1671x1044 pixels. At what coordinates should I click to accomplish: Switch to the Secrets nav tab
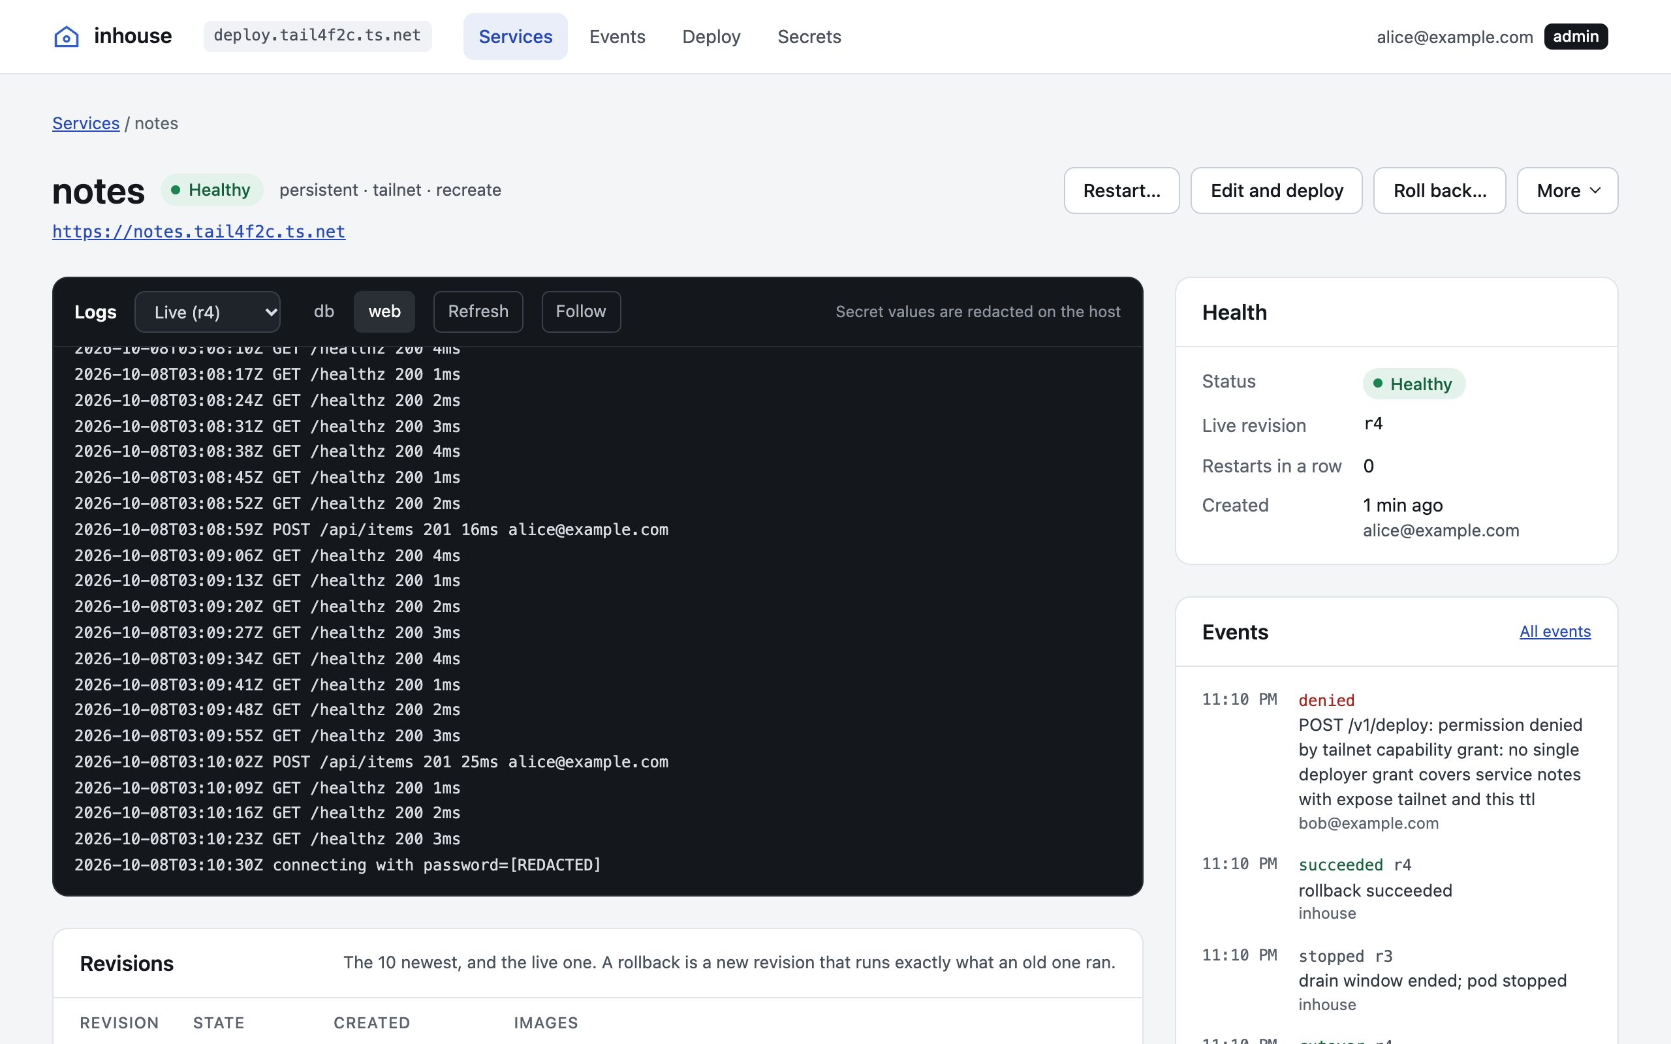coord(809,37)
